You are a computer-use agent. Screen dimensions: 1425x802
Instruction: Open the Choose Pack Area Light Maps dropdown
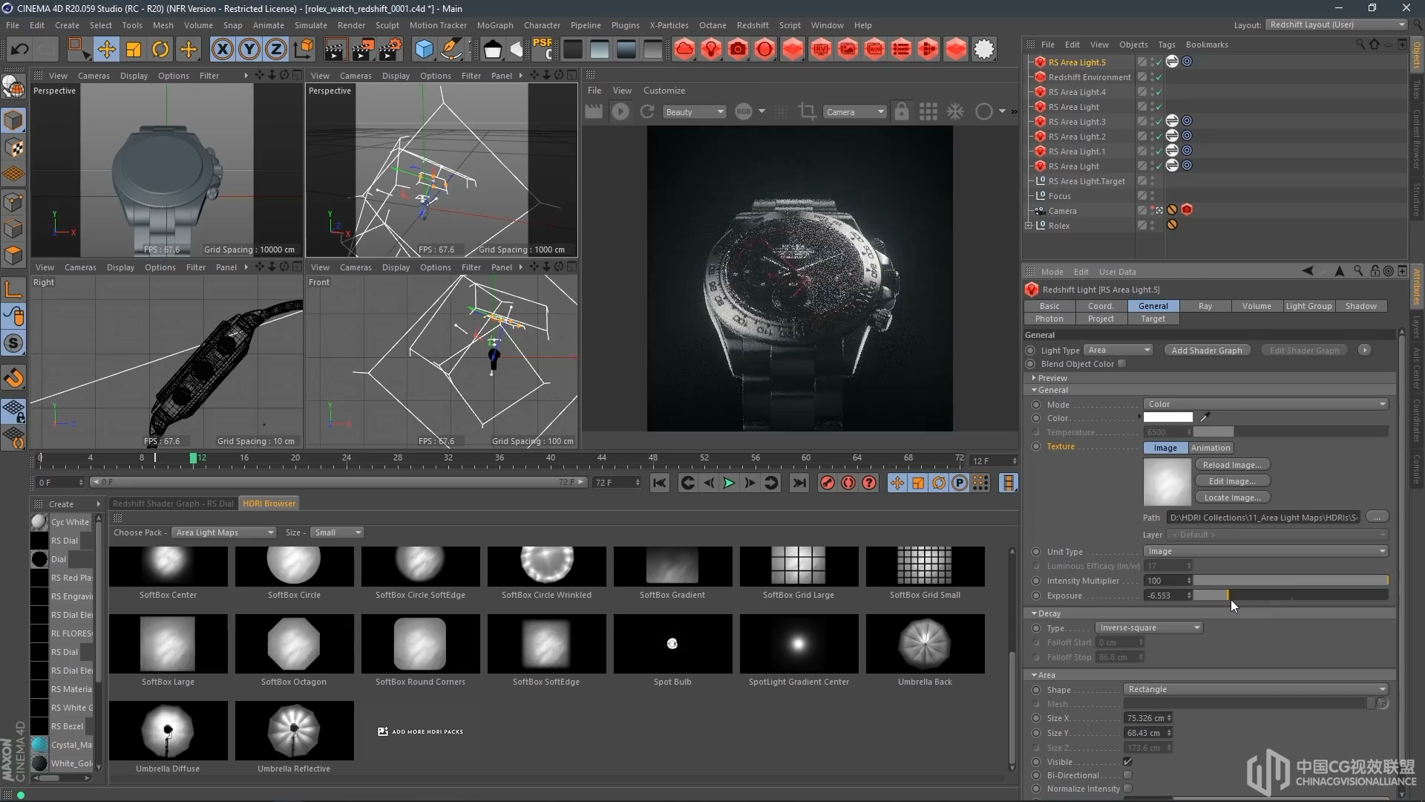224,532
